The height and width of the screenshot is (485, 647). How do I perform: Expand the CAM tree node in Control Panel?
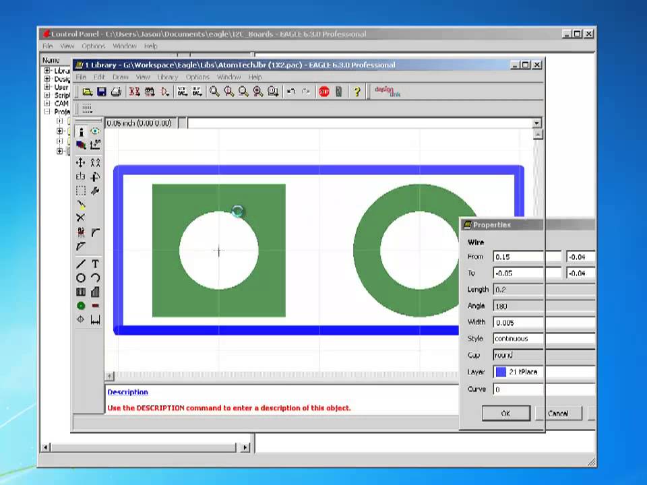47,104
